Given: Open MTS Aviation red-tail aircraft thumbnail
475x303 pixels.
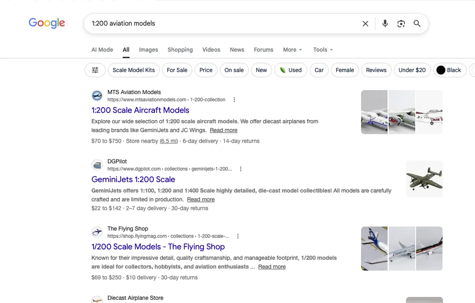Looking at the screenshot, I should (x=429, y=112).
